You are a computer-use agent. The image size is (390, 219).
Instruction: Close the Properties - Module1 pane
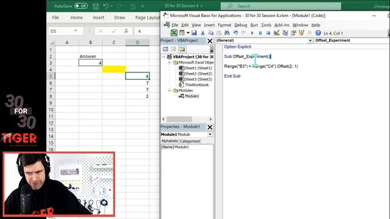(x=210, y=127)
